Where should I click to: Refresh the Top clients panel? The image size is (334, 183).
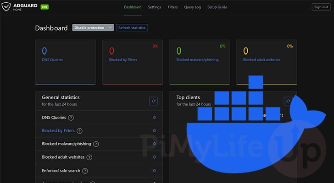pyautogui.click(x=288, y=101)
